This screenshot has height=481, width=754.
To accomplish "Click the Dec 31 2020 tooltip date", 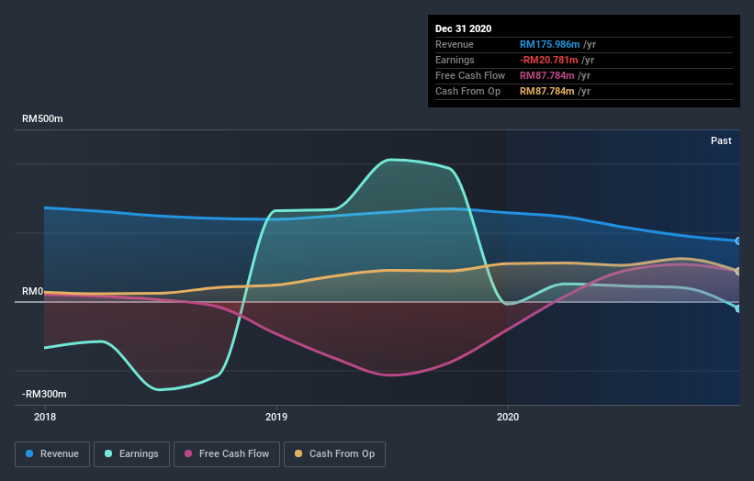I will [463, 28].
